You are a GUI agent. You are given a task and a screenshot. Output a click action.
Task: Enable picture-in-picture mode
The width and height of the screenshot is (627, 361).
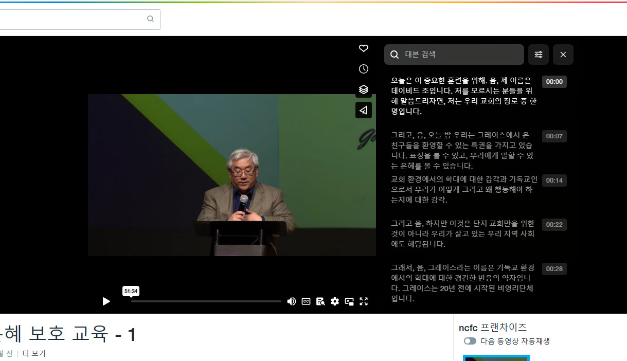point(349,301)
